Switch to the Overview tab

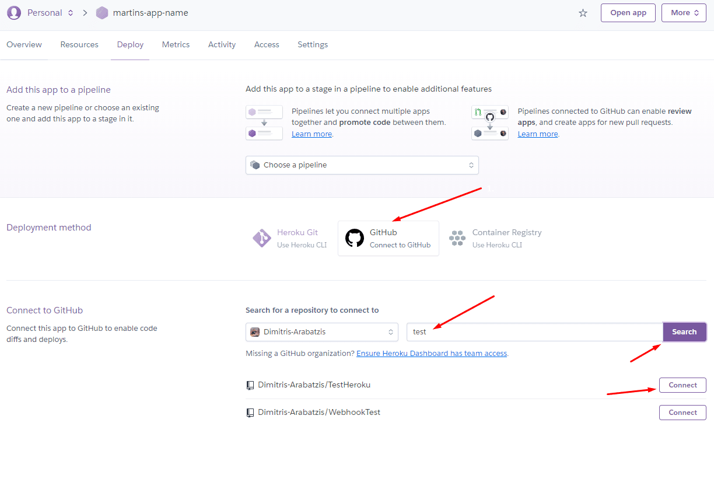point(24,45)
